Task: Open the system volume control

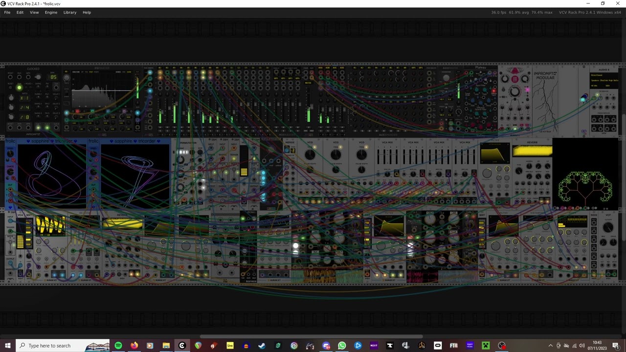Action: (582, 346)
